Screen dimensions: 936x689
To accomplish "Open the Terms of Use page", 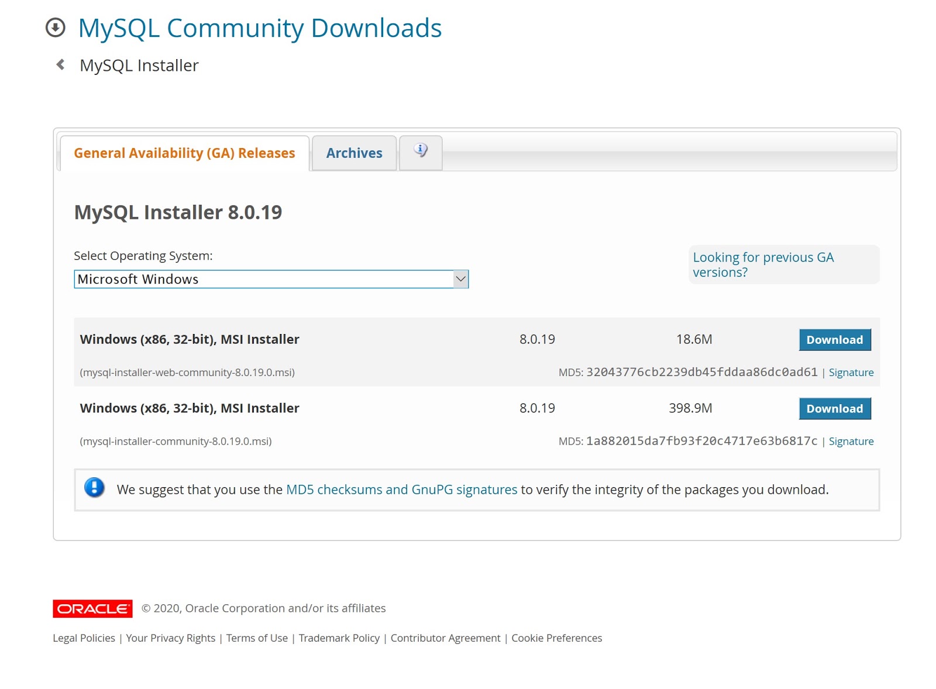I will 256,638.
